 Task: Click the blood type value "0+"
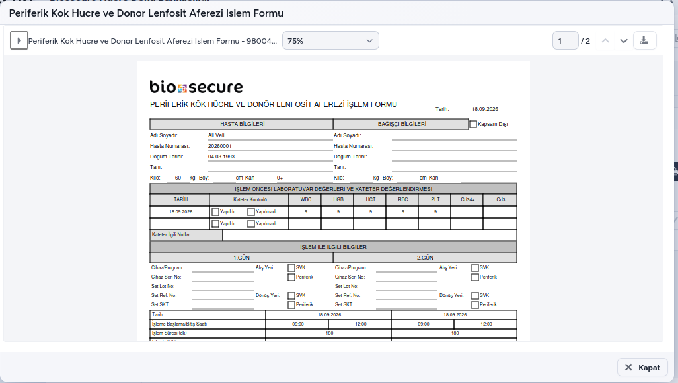pyautogui.click(x=280, y=178)
